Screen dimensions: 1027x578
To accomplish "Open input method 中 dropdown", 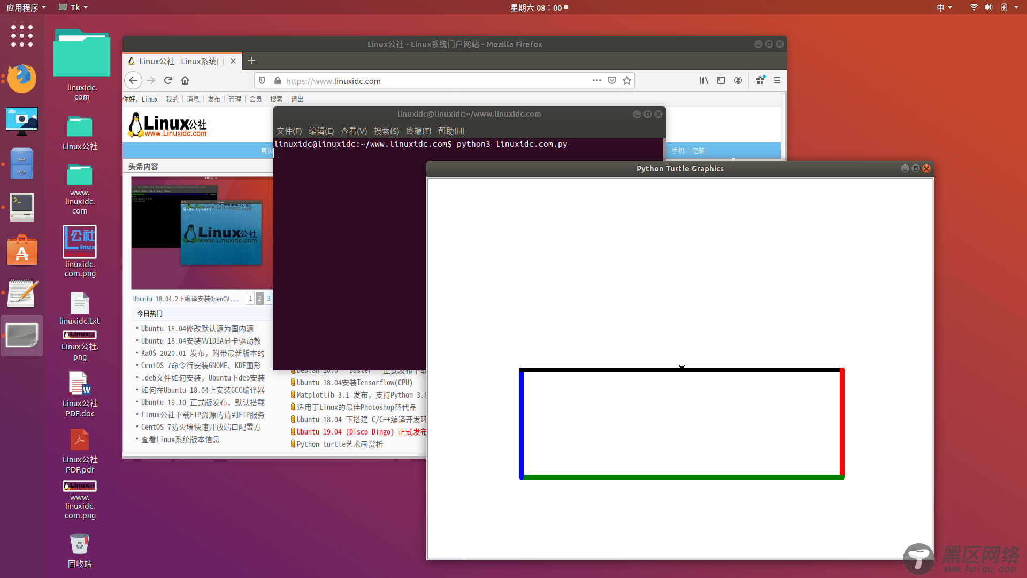I will coord(944,7).
